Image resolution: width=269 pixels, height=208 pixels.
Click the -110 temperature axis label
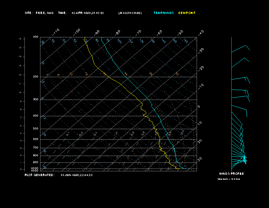(x=56, y=32)
